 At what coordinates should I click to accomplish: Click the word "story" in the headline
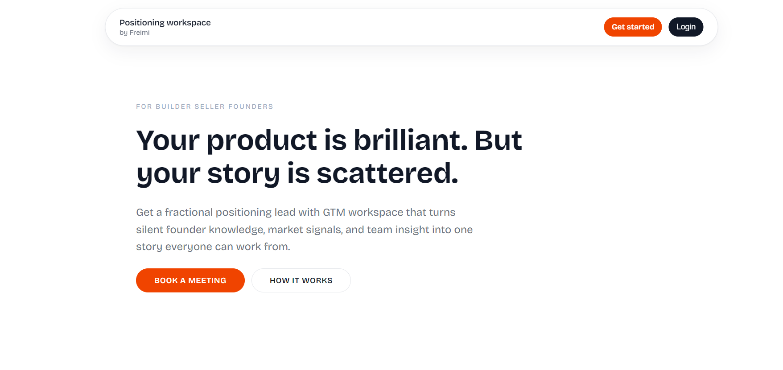click(x=243, y=173)
